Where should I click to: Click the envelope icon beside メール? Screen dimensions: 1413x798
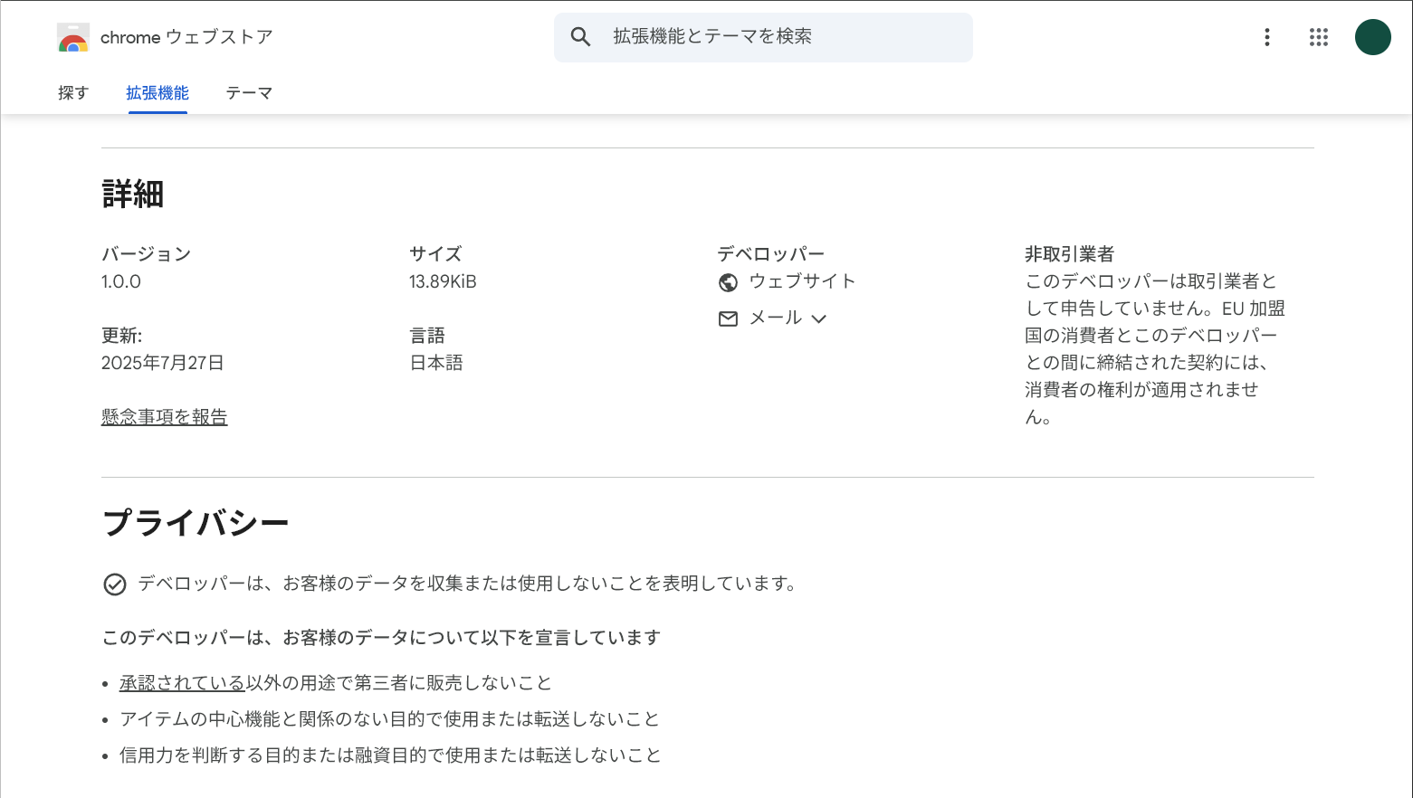pyautogui.click(x=728, y=318)
